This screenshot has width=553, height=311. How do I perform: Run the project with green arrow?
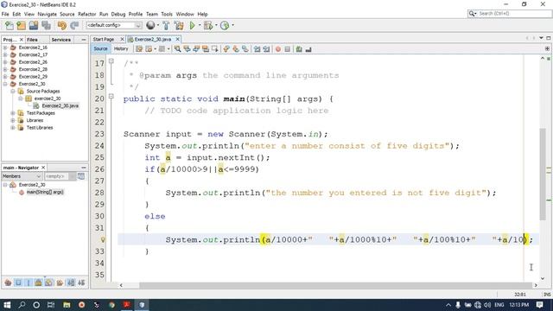click(192, 25)
